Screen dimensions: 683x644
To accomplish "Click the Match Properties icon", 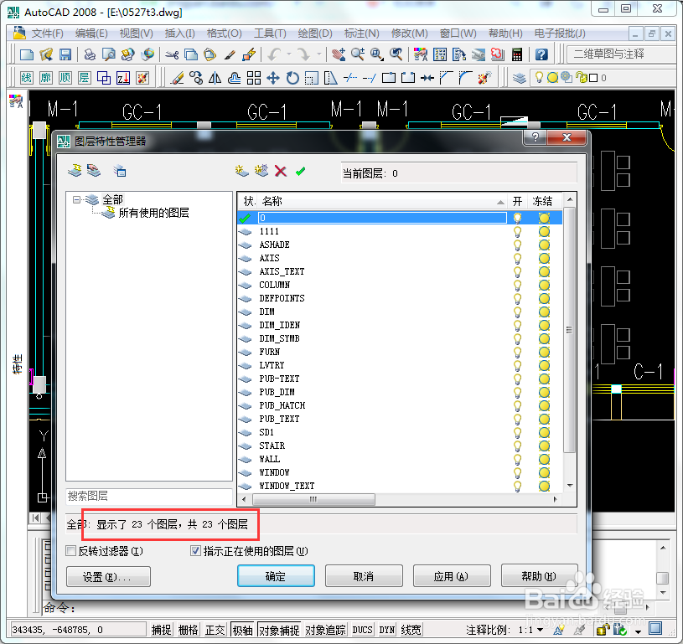I will coord(230,54).
